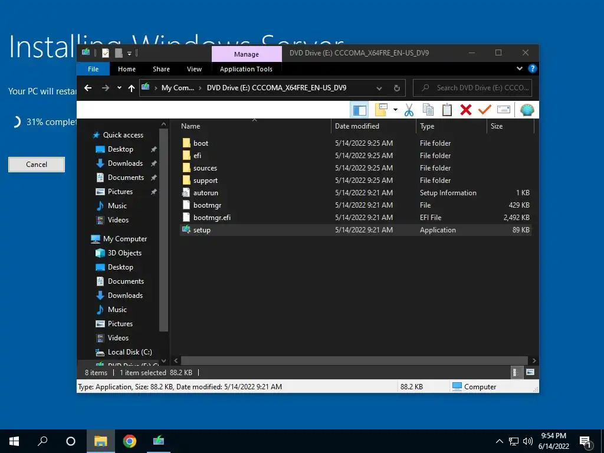Select the setup application file
This screenshot has height=453, width=604.
pos(356,229)
